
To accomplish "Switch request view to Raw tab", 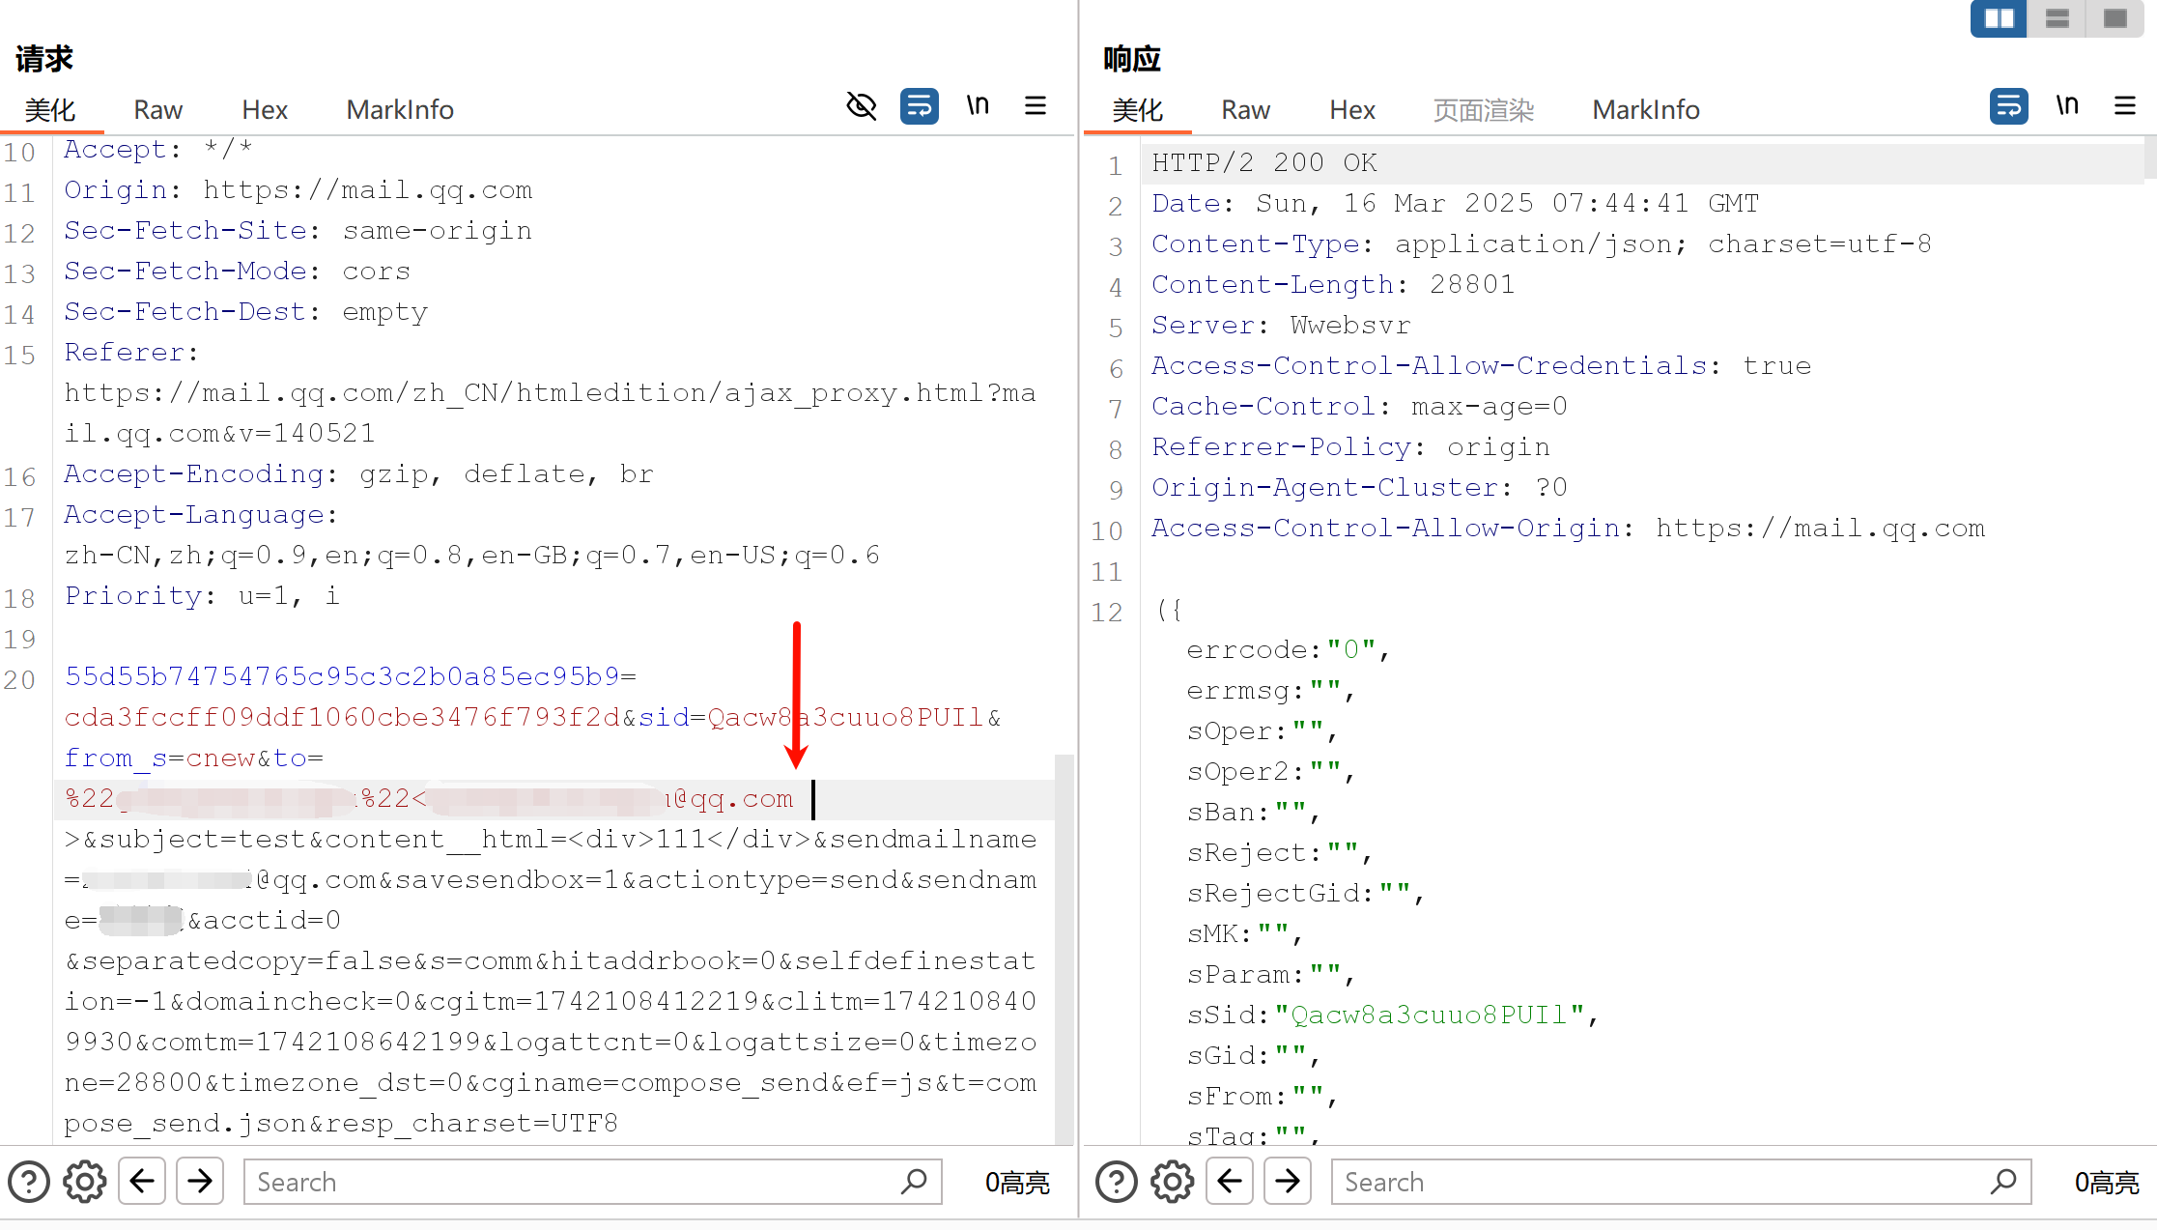I will tap(157, 110).
